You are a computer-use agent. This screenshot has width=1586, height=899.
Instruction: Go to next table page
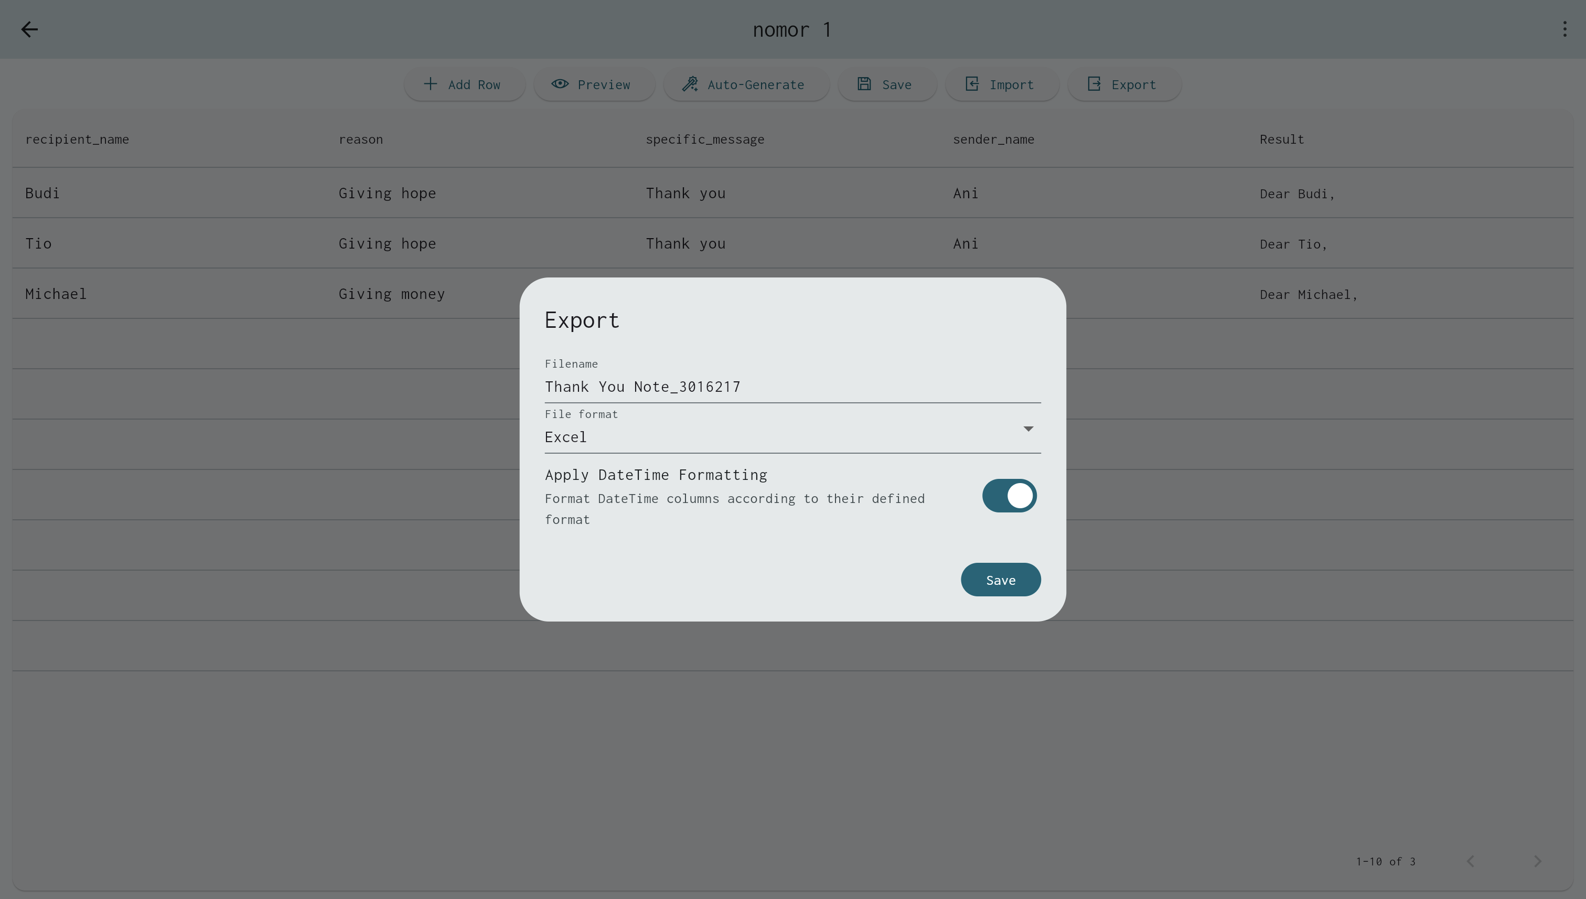1538,861
